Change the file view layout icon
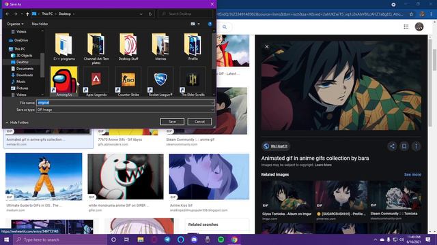 tap(193, 24)
